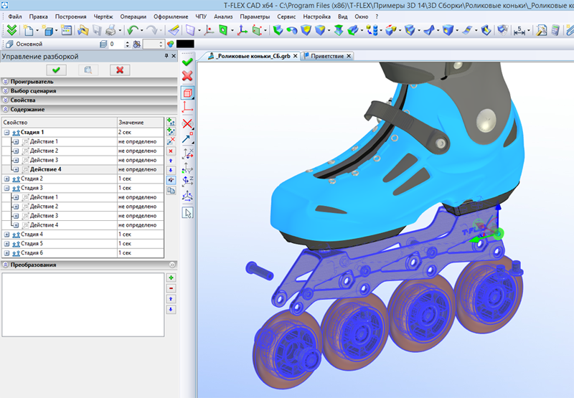Screen dimensions: 574x398
Task: Confirm with the green checkmark in panel
Action: 55,70
